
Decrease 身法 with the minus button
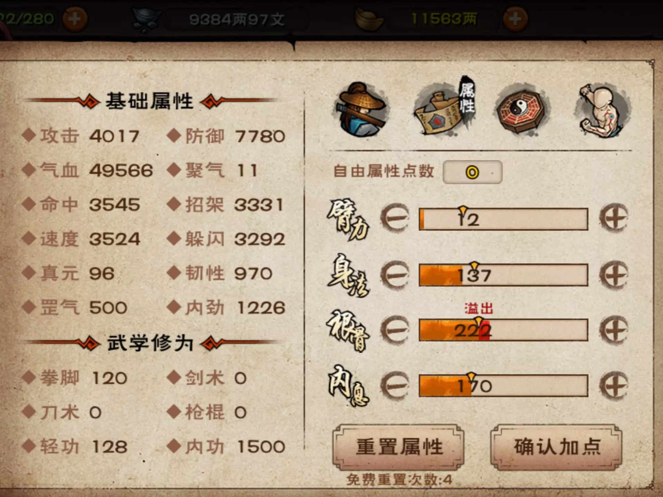click(395, 275)
